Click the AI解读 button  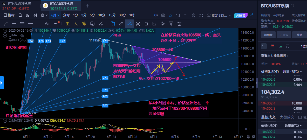[x=241, y=15]
